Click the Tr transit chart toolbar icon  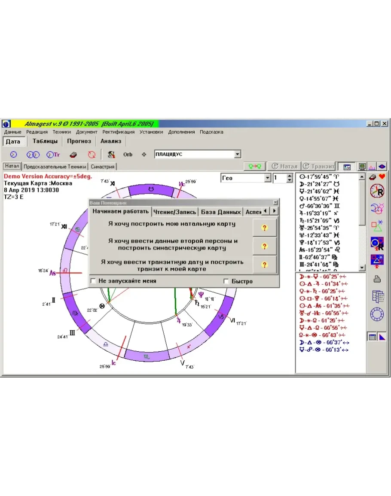point(53,155)
